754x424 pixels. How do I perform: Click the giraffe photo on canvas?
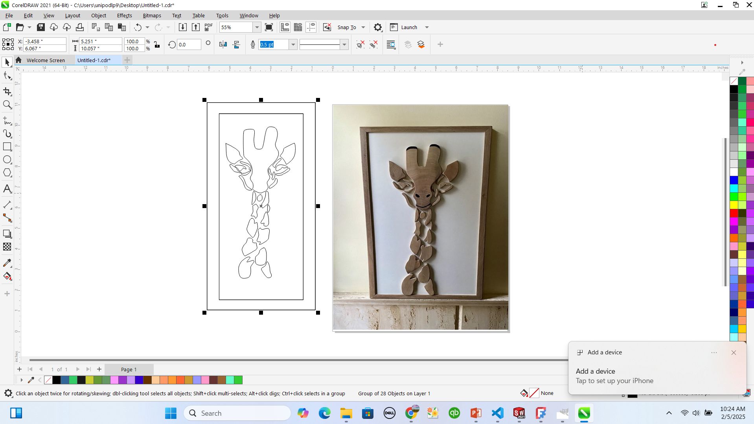[x=420, y=218]
